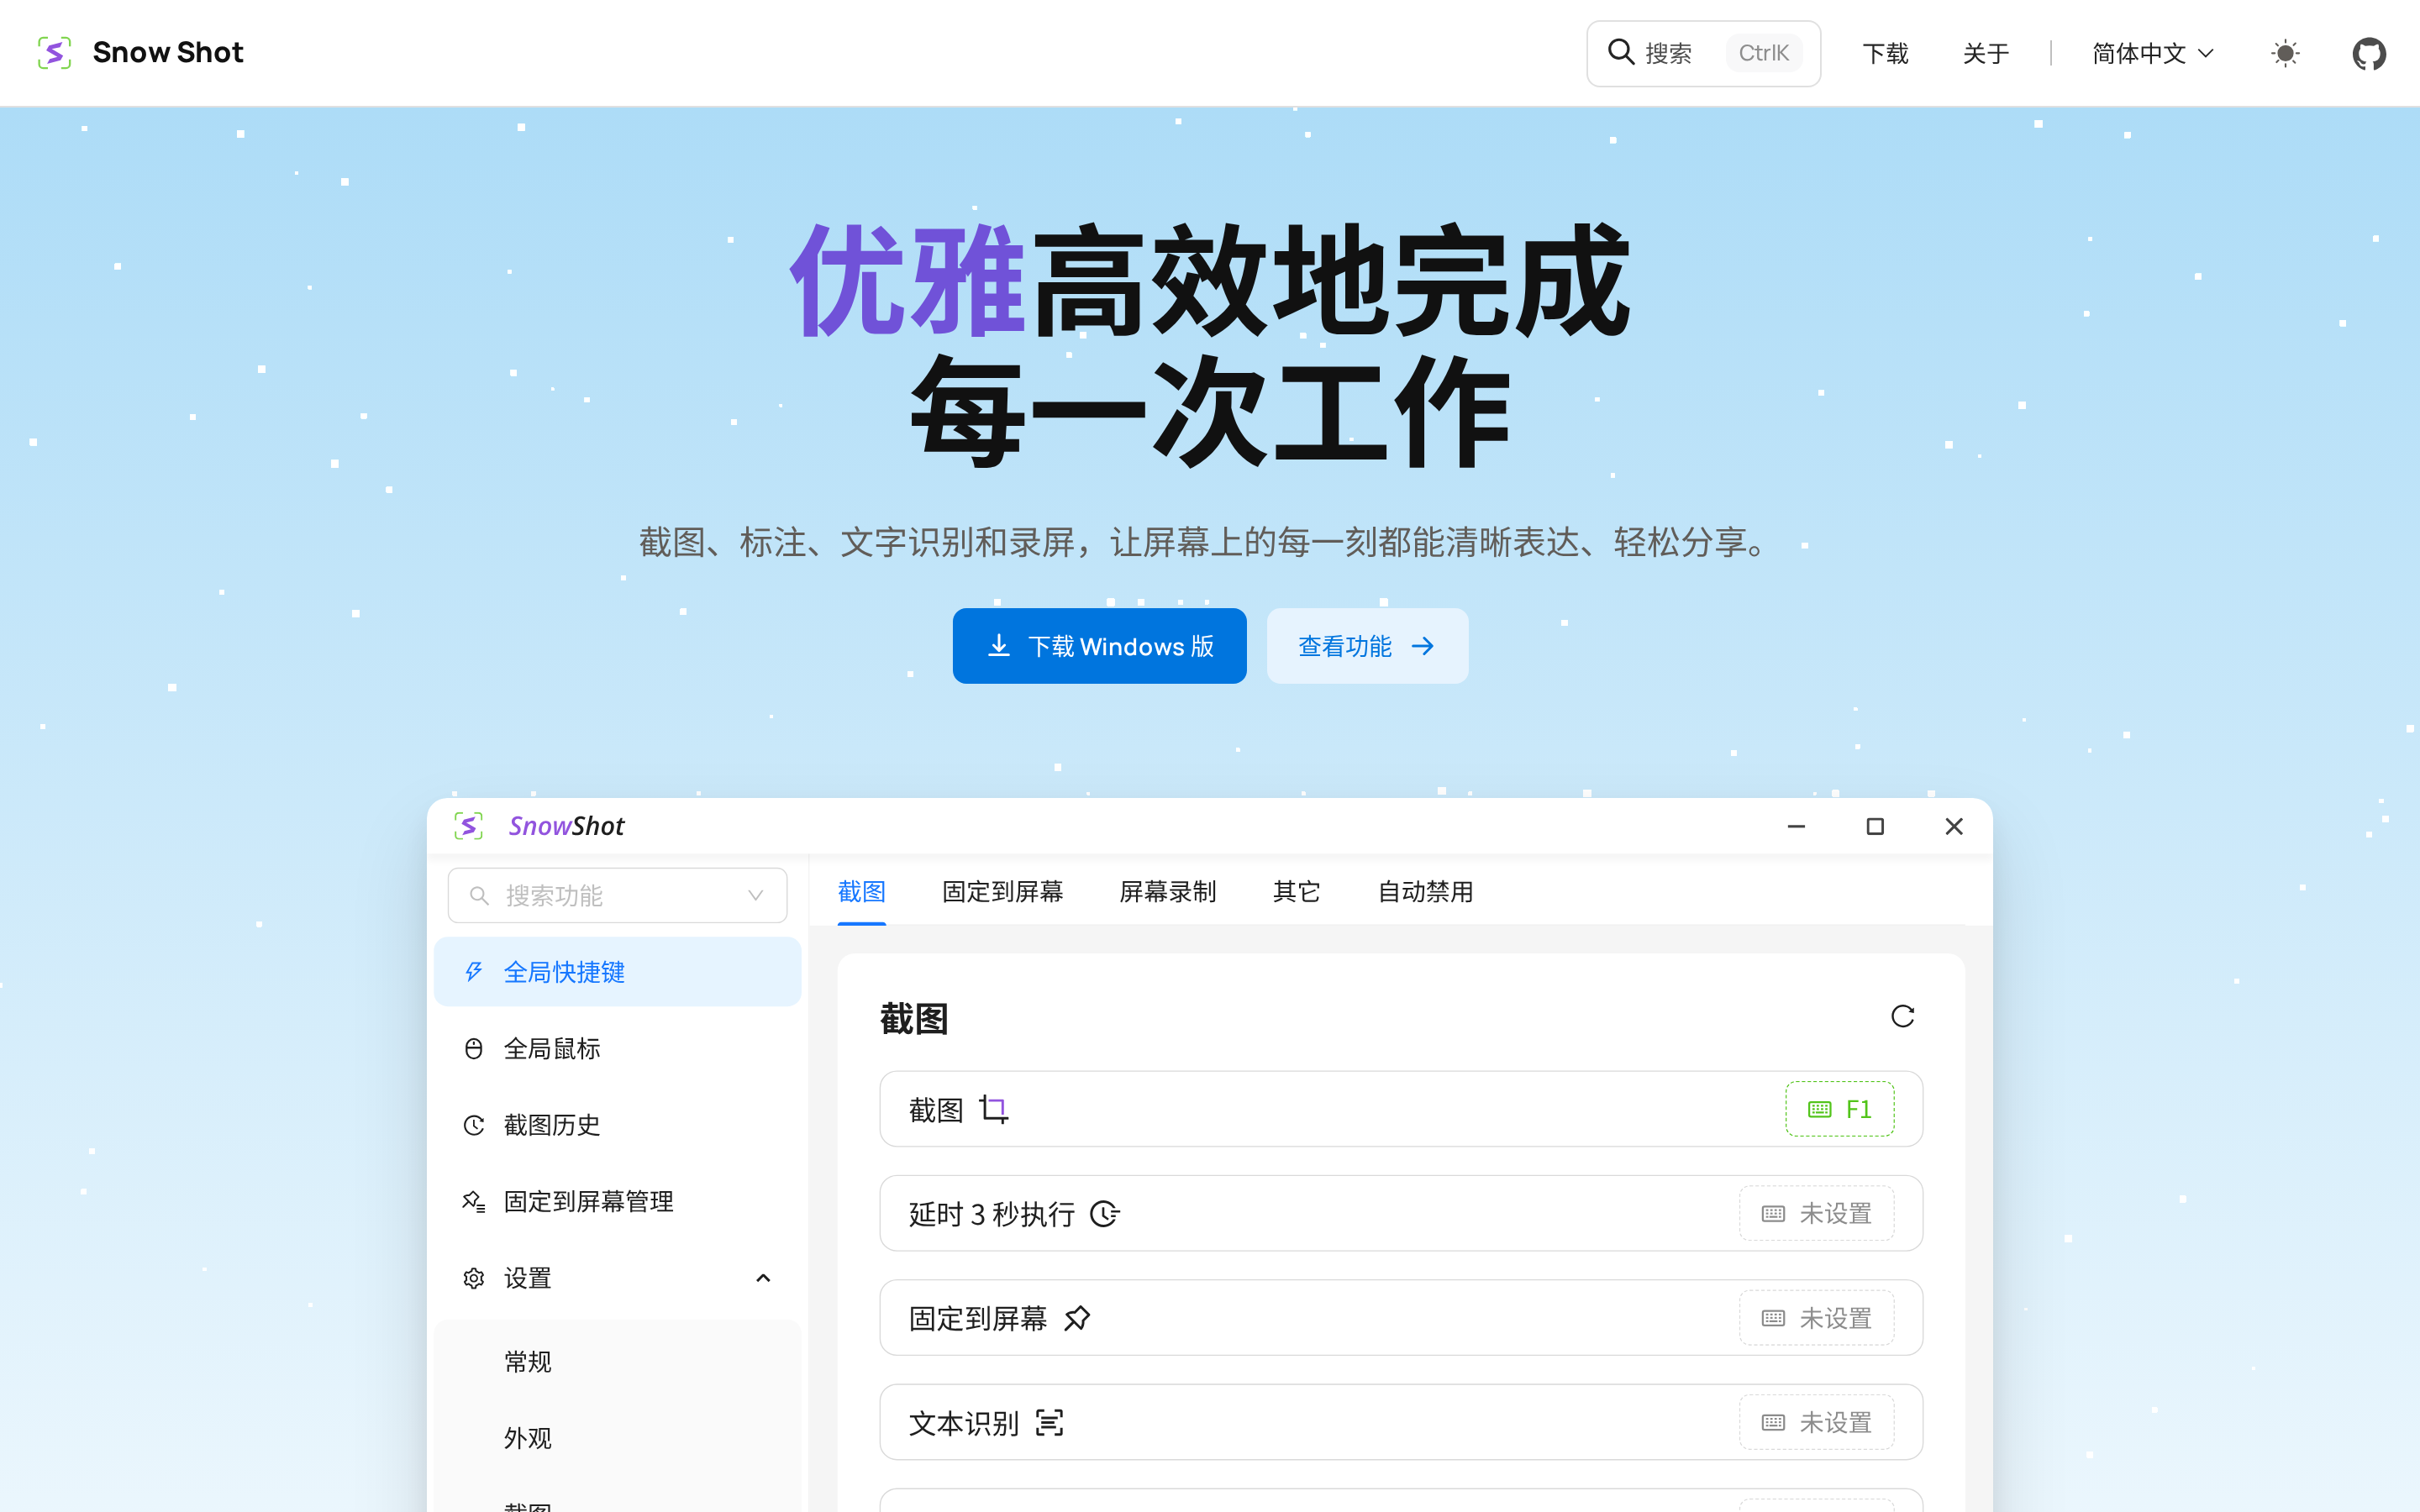Click the clock icon beside 截图历史
2420x1512 pixels.
474,1125
